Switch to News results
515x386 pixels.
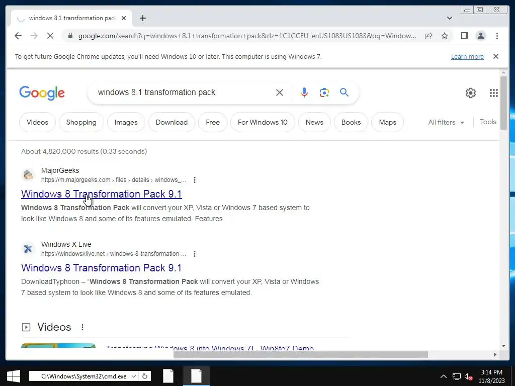click(314, 122)
